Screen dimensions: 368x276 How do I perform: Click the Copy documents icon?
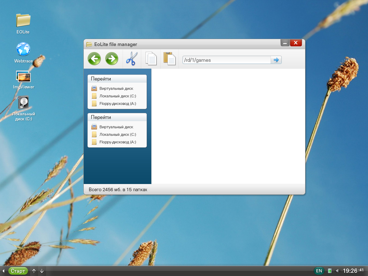pos(151,59)
